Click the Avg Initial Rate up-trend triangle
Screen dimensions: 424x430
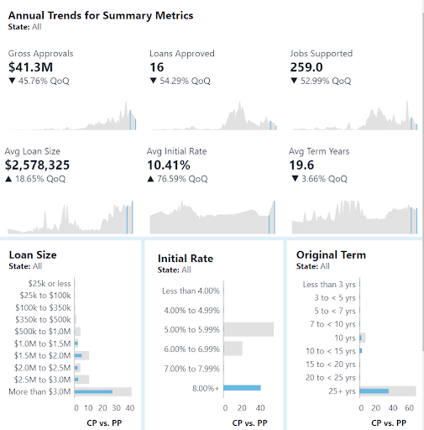coord(150,179)
